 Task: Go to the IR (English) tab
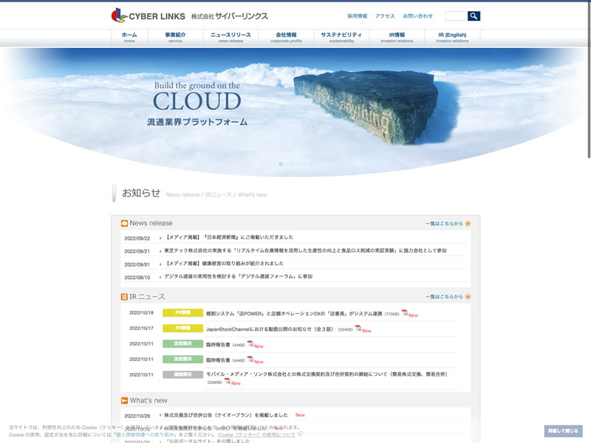pyautogui.click(x=452, y=37)
